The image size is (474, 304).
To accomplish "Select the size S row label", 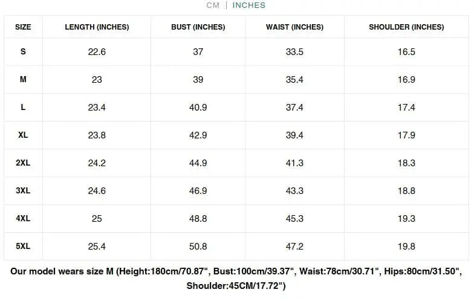I will click(x=23, y=52).
